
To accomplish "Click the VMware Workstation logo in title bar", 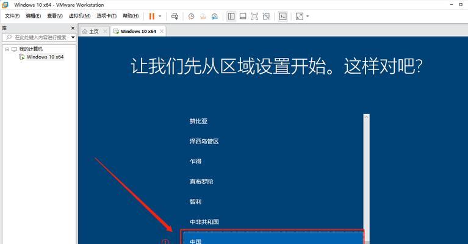I will 5,5.
